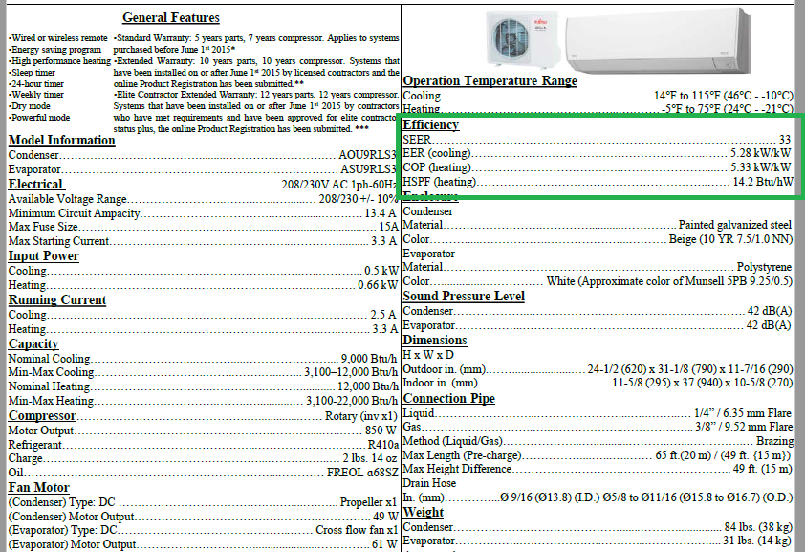Click the "0.5 kW" cooling input power value

381,271
